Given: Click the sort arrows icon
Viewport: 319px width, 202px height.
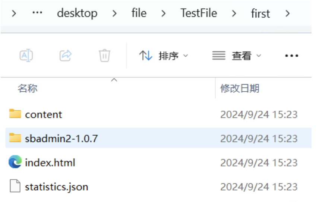Looking at the screenshot, I should pyautogui.click(x=146, y=56).
